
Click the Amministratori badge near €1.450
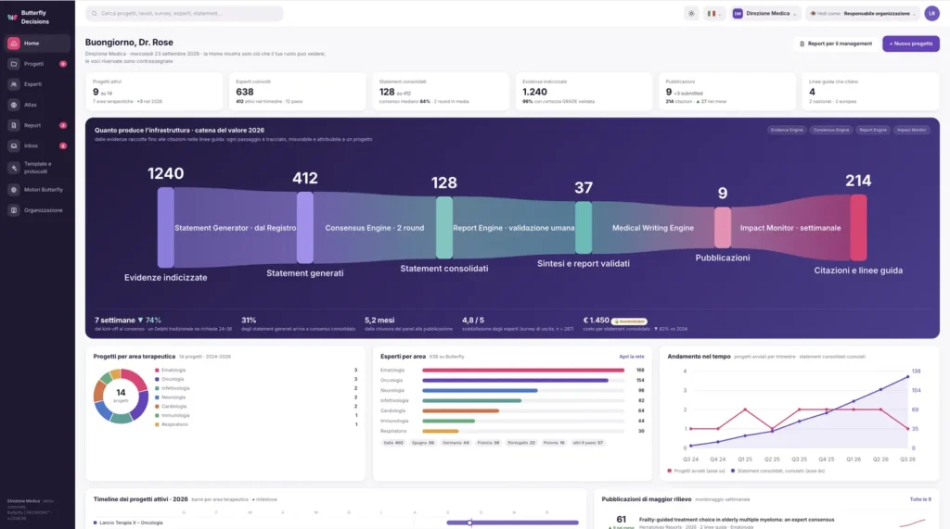tap(630, 321)
